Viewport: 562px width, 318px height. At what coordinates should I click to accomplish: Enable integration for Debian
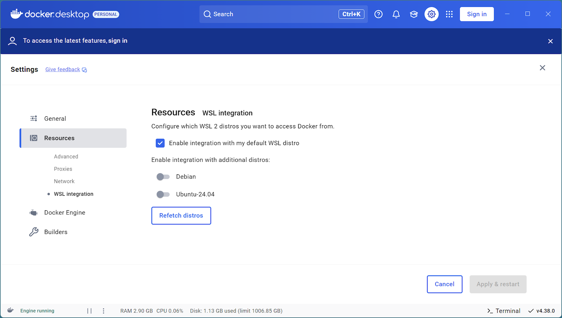point(163,177)
